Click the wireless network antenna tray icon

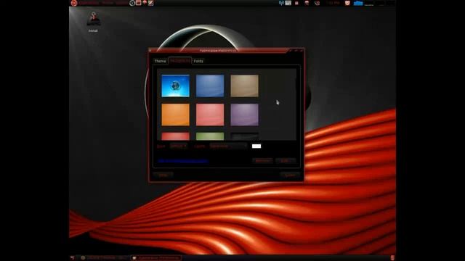coord(281,3)
